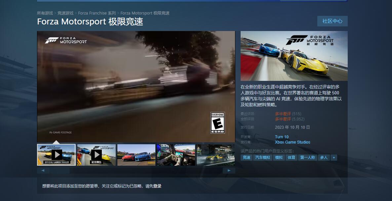Image resolution: width=392 pixels, height=201 pixels.
Task: Play the 官方预告 trailer thumbnail
Action: point(96,154)
